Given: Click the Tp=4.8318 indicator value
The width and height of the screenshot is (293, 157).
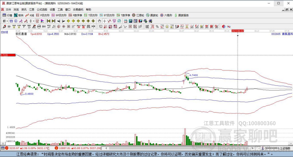Looking at the screenshot, I should click(x=36, y=34).
